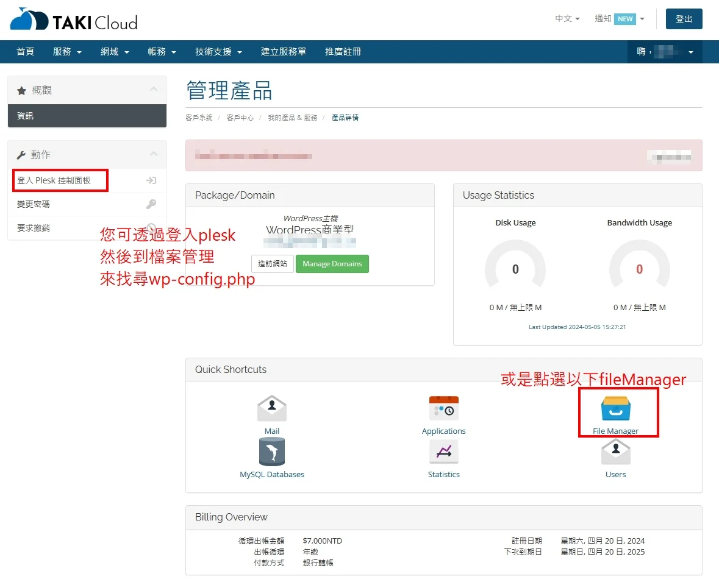Click the Statistics label link

click(443, 475)
